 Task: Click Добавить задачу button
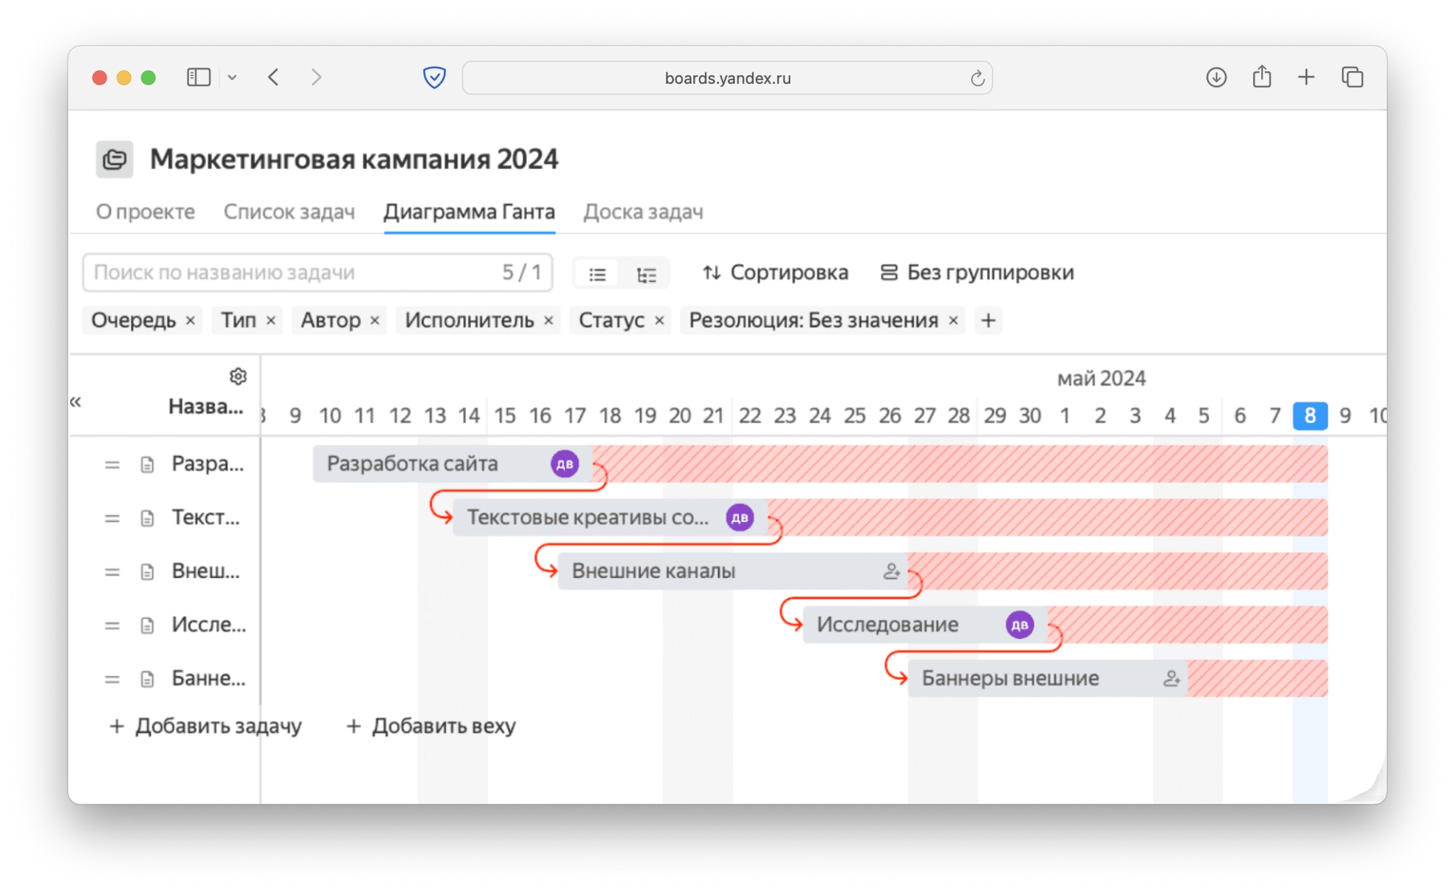(x=205, y=726)
